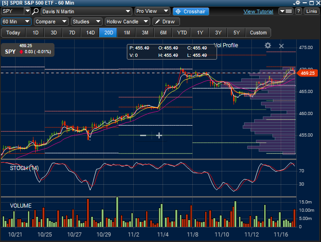This screenshot has height=242, width=321.
Task: Select the 1D time range tab
Action: pos(35,33)
